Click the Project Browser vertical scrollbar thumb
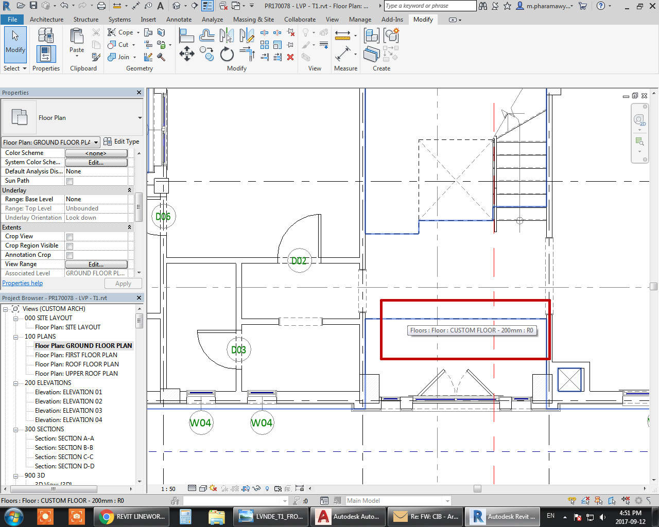The width and height of the screenshot is (659, 527). coord(139,321)
